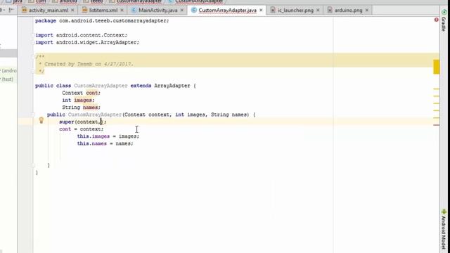The image size is (450, 253).
Task: Click the XML file icon on activity_main.xml tab
Action: point(25,11)
